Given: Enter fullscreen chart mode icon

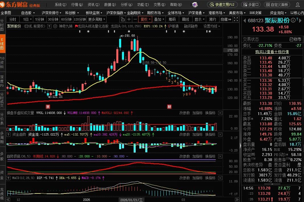Looking at the screenshot, I should (x=236, y=19).
